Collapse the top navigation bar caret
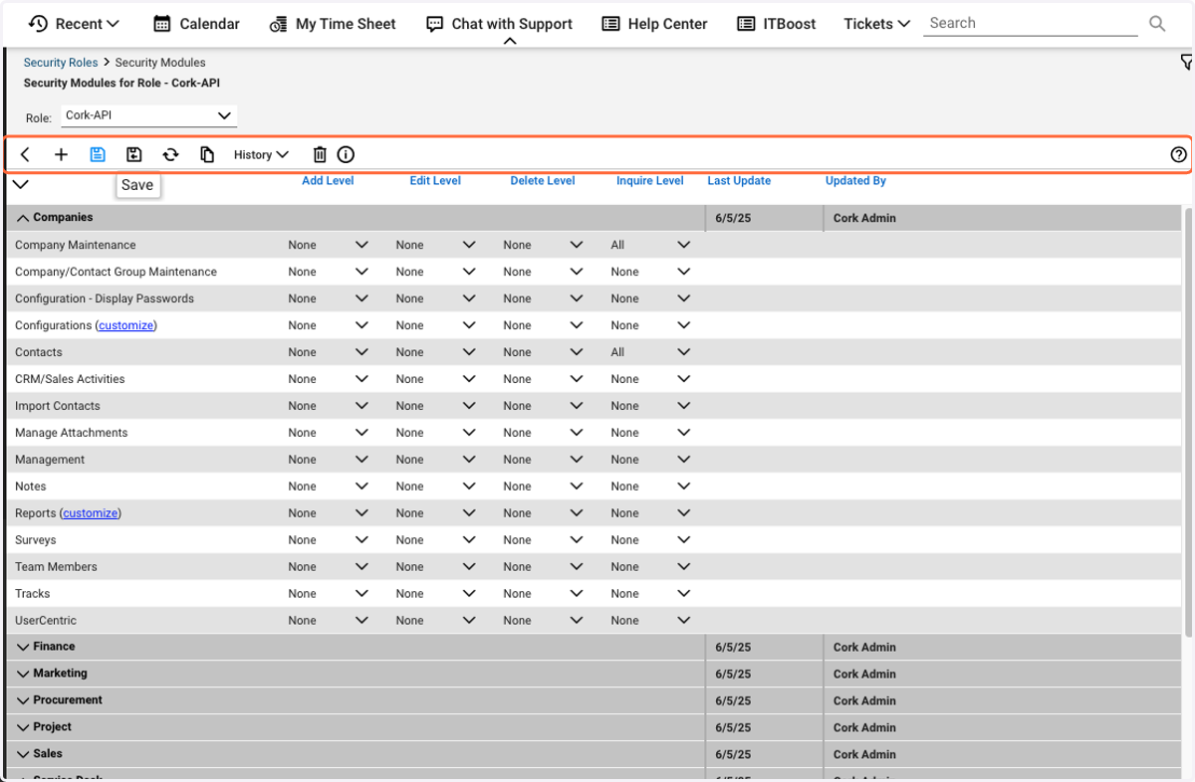 click(x=510, y=42)
